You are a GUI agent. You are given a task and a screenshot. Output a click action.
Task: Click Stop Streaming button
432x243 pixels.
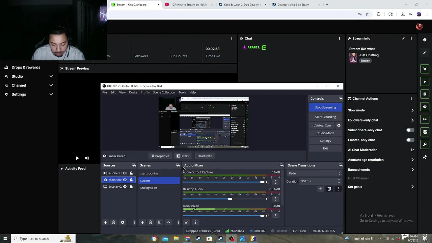click(x=325, y=107)
